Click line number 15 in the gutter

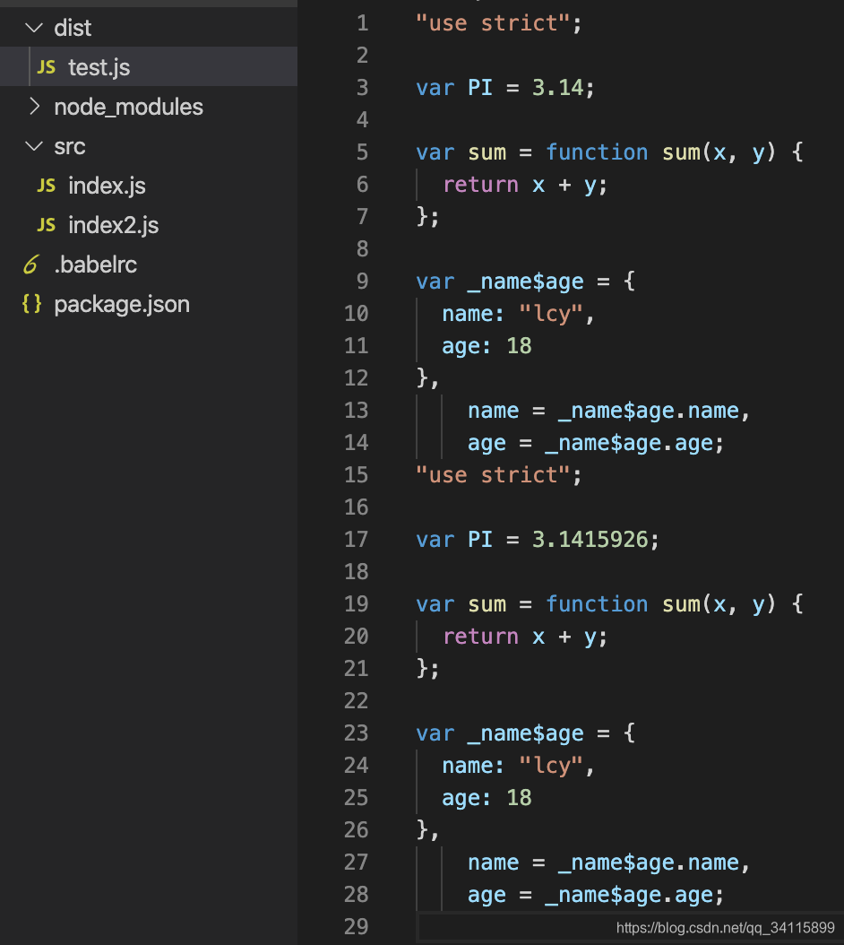(x=356, y=475)
